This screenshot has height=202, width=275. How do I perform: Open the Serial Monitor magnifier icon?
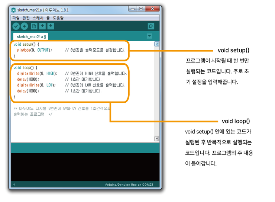point(151,26)
